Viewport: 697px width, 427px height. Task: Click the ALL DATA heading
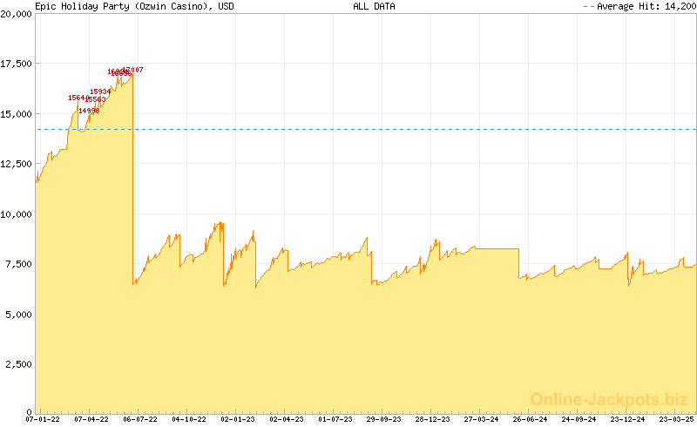pos(375,6)
